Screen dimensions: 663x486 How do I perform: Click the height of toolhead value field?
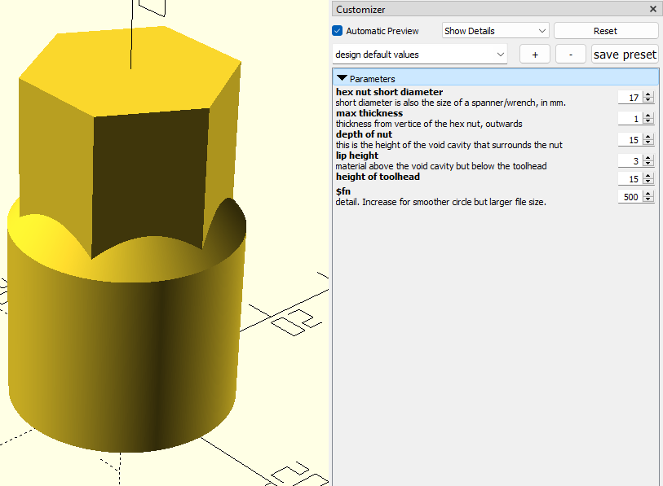click(x=630, y=178)
